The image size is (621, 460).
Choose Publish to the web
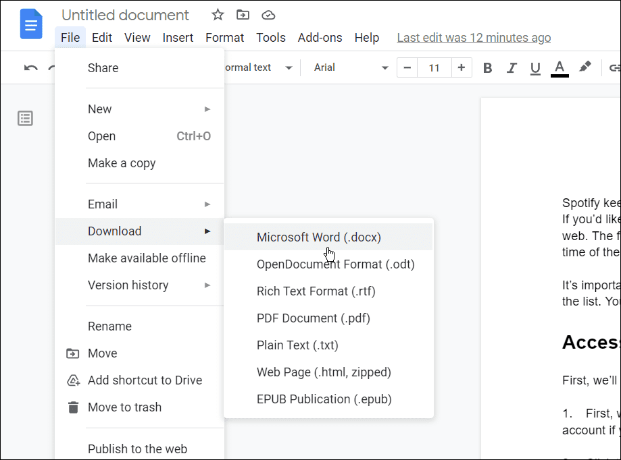(x=140, y=449)
